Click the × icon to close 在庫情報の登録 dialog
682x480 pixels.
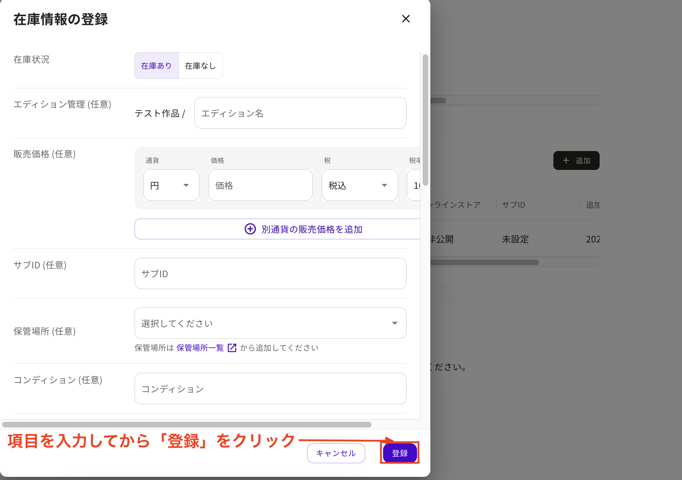click(x=406, y=19)
